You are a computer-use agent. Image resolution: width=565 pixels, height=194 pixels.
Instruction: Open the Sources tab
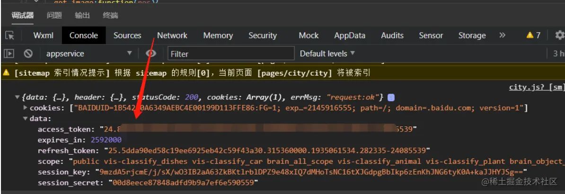[127, 35]
